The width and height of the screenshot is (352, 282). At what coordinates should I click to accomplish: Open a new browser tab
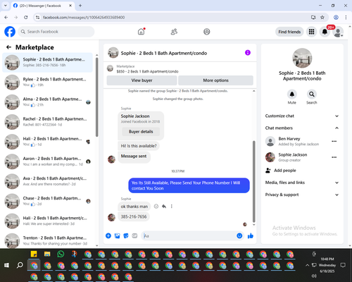pyautogui.click(x=80, y=6)
